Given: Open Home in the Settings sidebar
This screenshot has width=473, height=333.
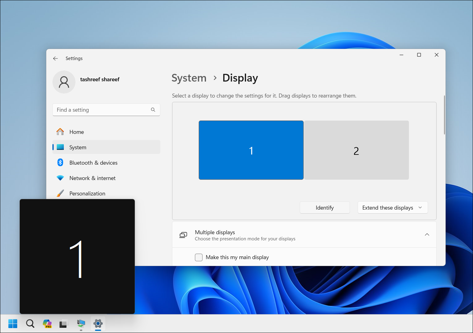Looking at the screenshot, I should tap(76, 132).
